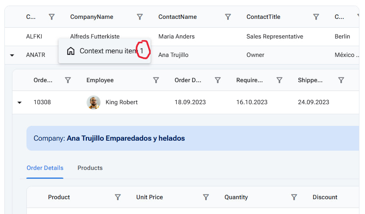365x214 pixels.
Task: Sort by Discount column header
Action: click(325, 197)
